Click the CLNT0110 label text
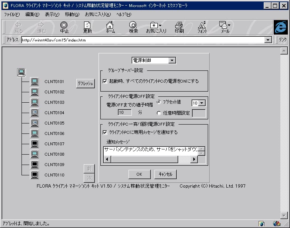Image resolution: width=290 pixels, height=228 pixels. point(54,175)
